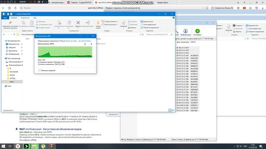The height and width of the screenshot is (149, 266).
Task: Click "Спросить Алису AI" in the browser
Action: coord(222,8)
